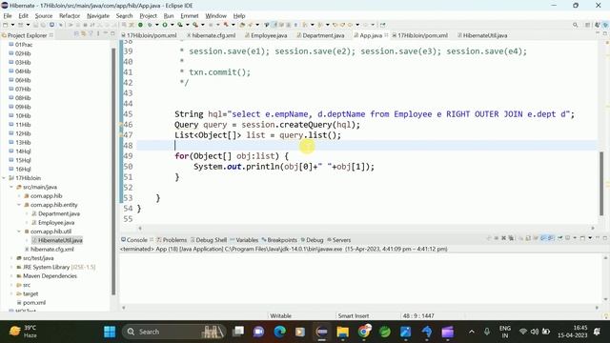Open Windows Start menu

[x=110, y=332]
